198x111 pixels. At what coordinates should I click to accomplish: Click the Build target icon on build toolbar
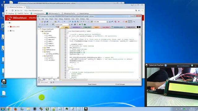pyautogui.click(x=42, y=24)
